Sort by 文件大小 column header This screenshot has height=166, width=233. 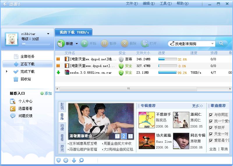tap(143, 53)
